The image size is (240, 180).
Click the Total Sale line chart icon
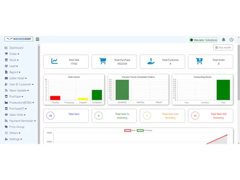point(54,61)
